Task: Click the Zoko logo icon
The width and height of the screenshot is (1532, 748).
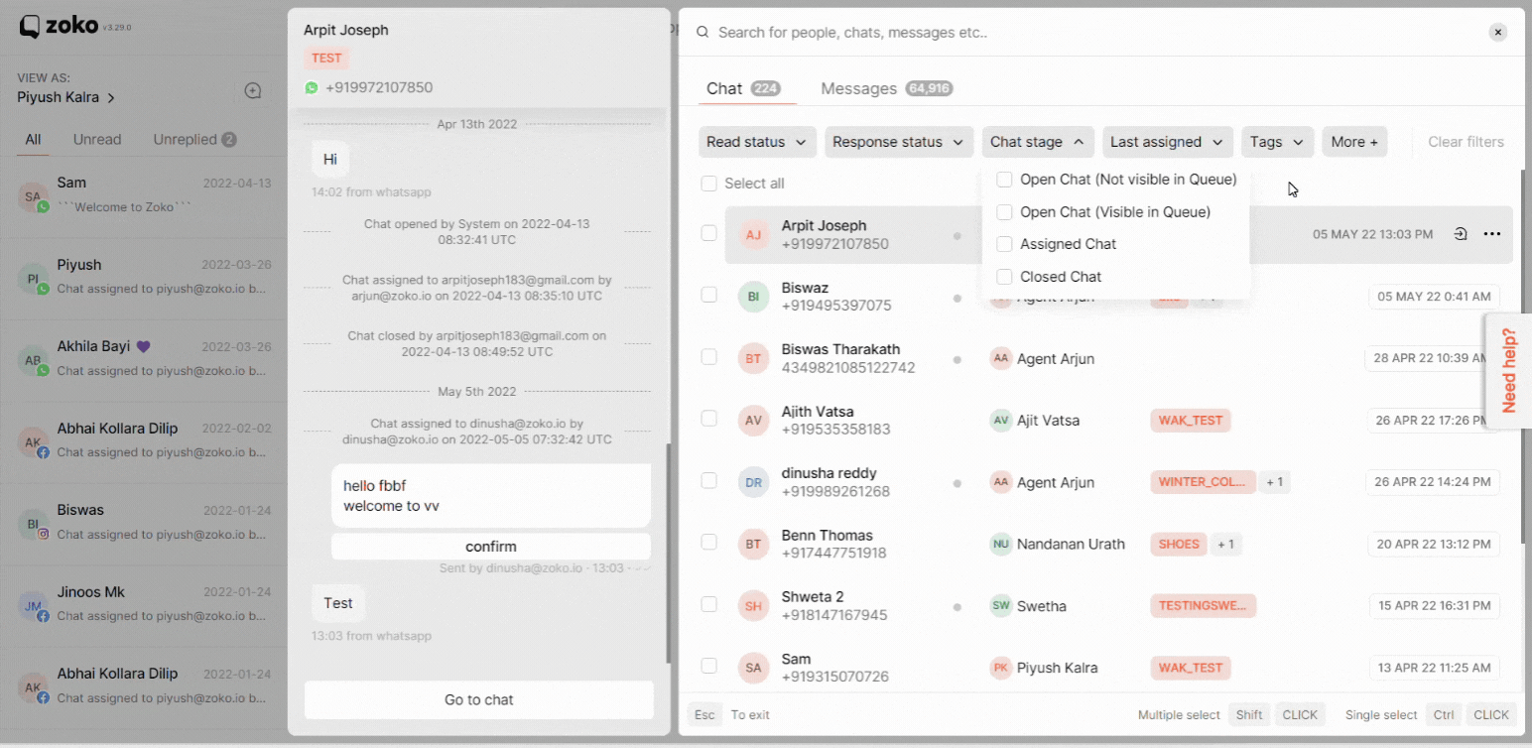Action: coord(31,27)
